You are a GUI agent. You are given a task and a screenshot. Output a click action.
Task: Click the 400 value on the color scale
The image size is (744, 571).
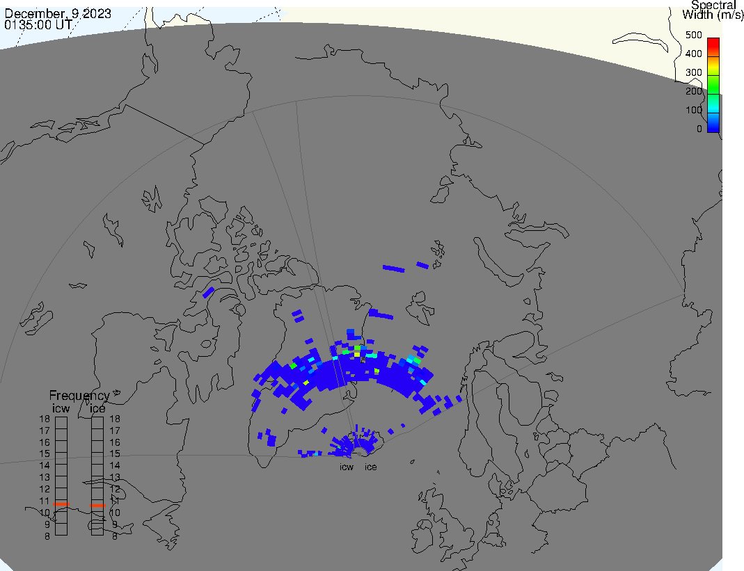pyautogui.click(x=694, y=54)
